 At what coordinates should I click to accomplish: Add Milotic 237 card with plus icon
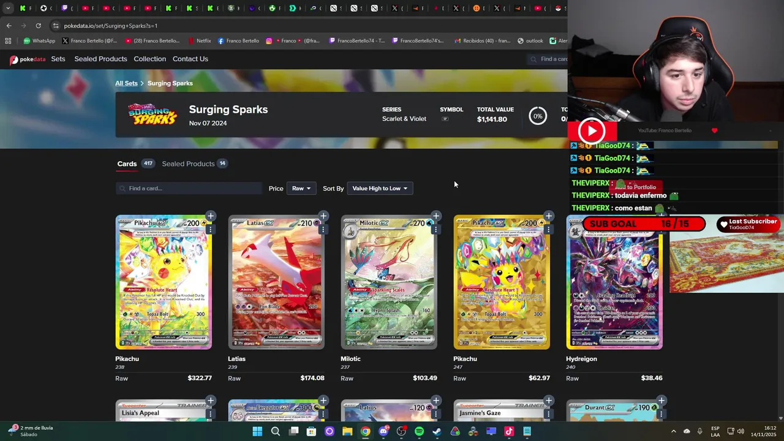[x=436, y=216]
